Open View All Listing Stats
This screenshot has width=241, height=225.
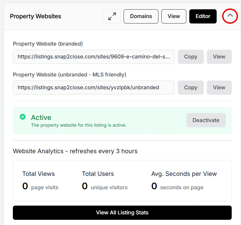[122, 213]
